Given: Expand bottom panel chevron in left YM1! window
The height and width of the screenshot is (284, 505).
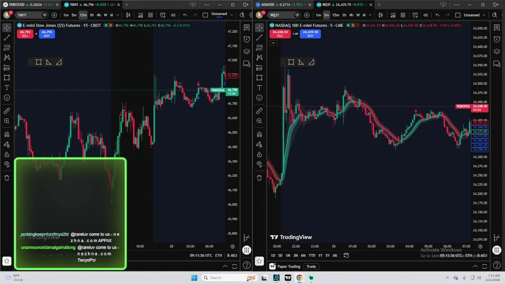Looking at the screenshot, I should click(225, 266).
